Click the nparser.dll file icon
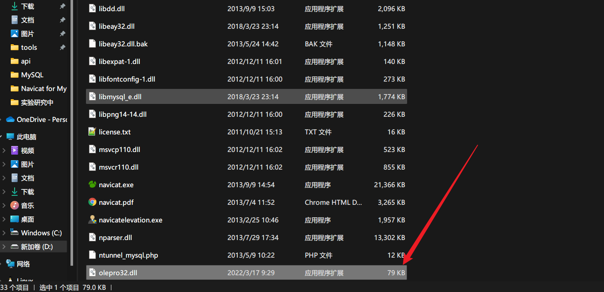604x292 pixels. [92, 237]
